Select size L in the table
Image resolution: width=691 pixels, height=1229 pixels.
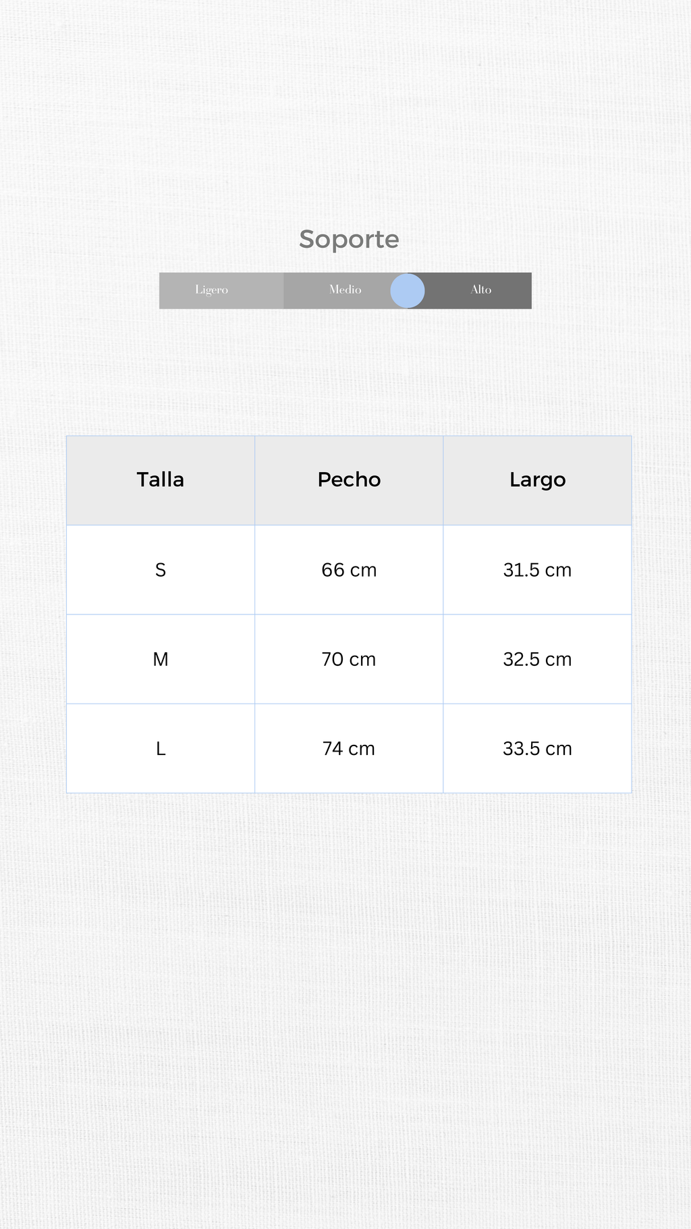[161, 748]
